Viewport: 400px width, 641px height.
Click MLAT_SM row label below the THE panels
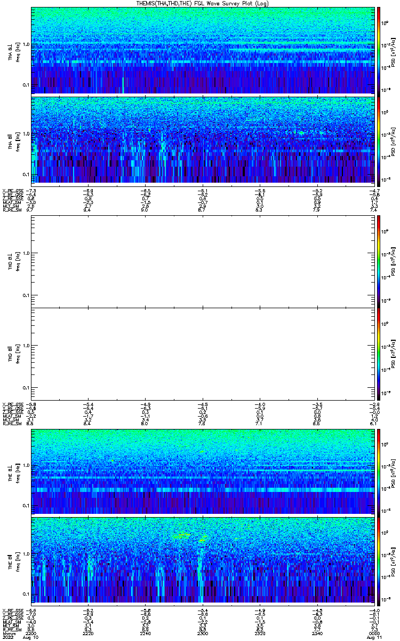point(11,622)
